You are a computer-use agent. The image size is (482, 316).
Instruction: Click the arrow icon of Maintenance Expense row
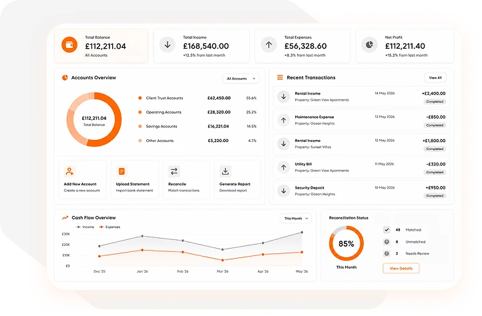click(284, 121)
